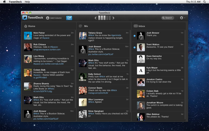Viewport: 209px width, 131px height.
Task: Open the settings gear dropdown
Action: pos(182,18)
